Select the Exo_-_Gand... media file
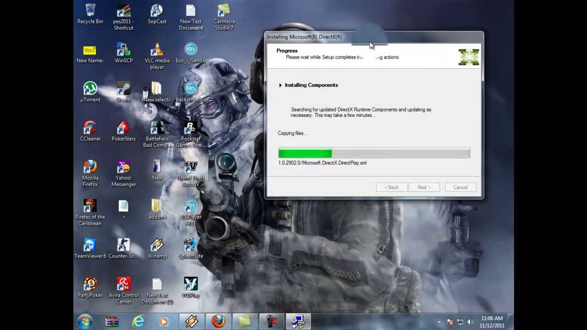The width and height of the screenshot is (587, 330). [x=190, y=54]
